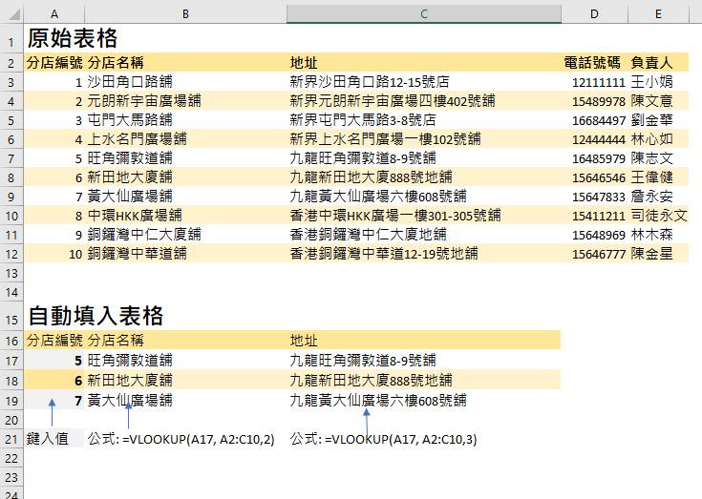Select manager name 詹永安
The width and height of the screenshot is (702, 499).
[651, 197]
